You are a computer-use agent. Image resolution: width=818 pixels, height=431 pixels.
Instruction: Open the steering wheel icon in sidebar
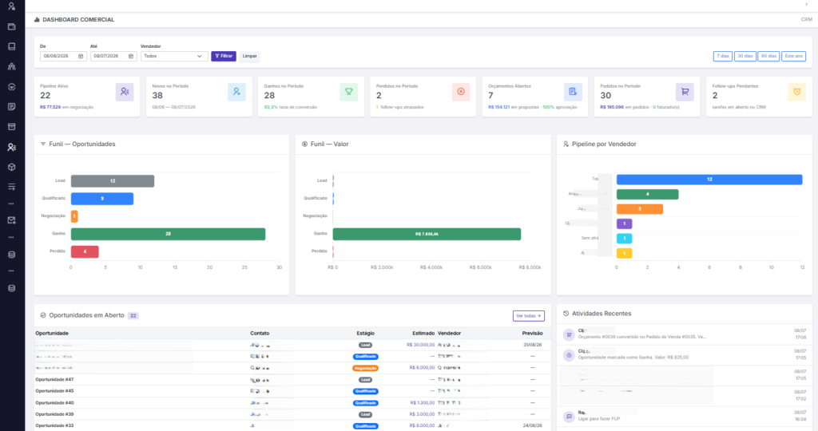11,87
